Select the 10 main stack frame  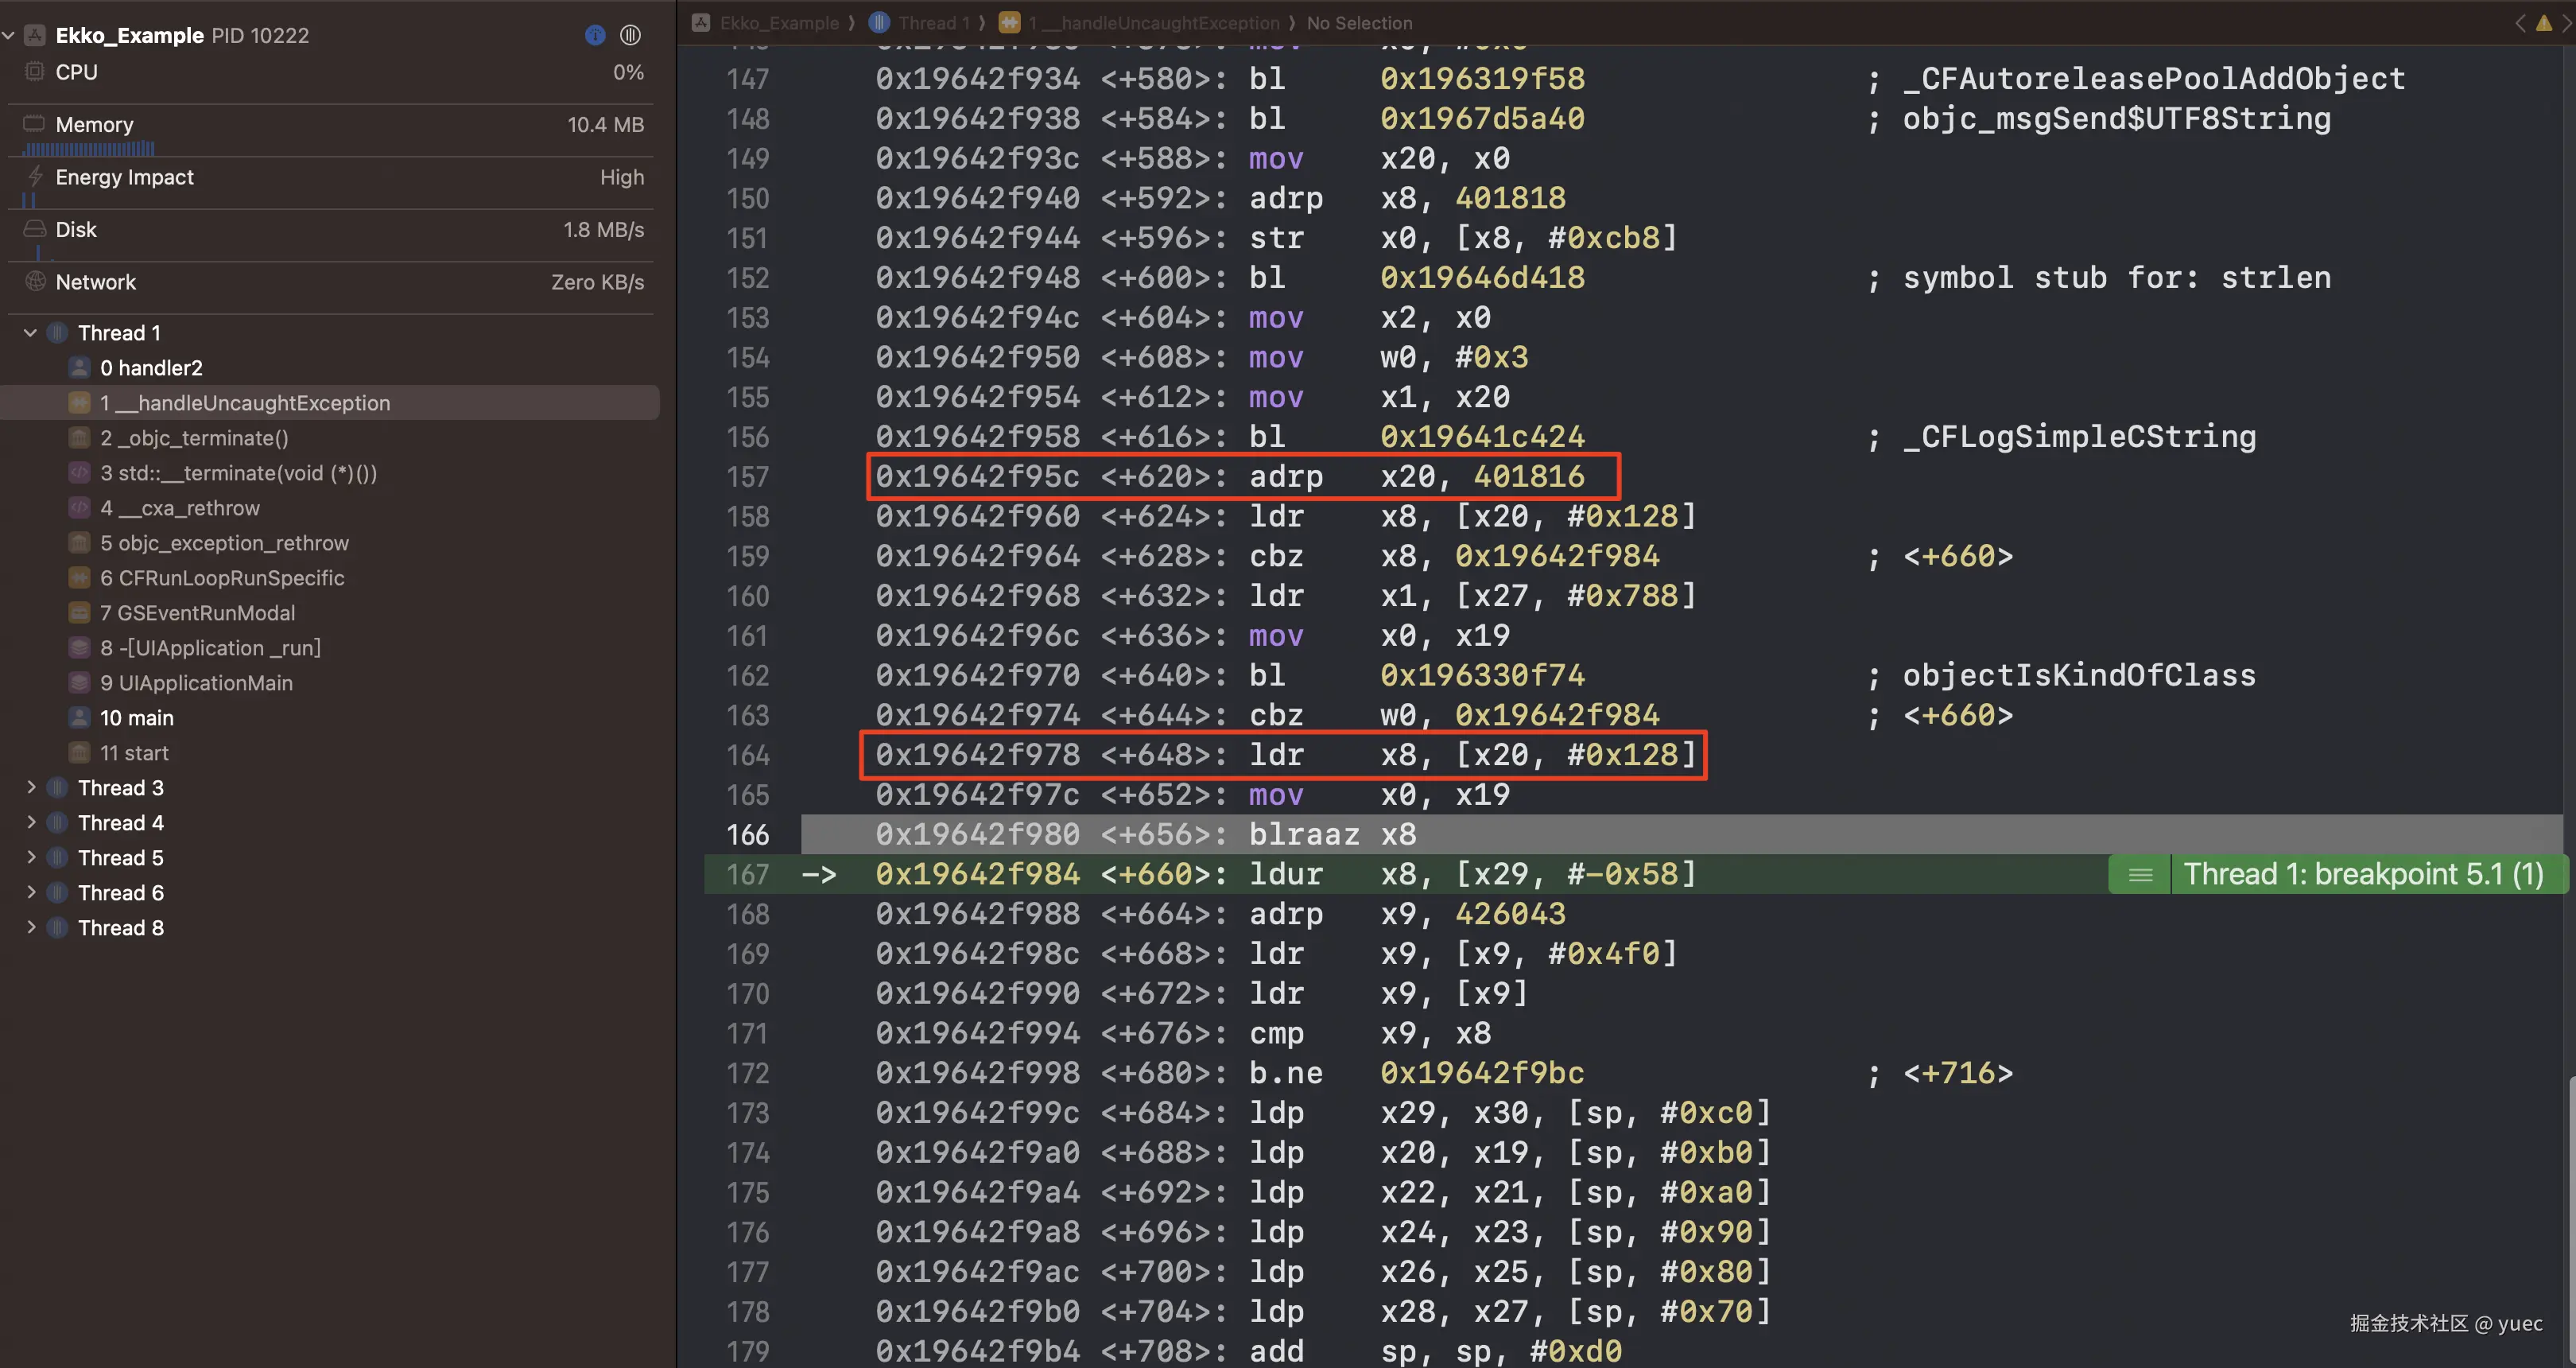point(136,718)
